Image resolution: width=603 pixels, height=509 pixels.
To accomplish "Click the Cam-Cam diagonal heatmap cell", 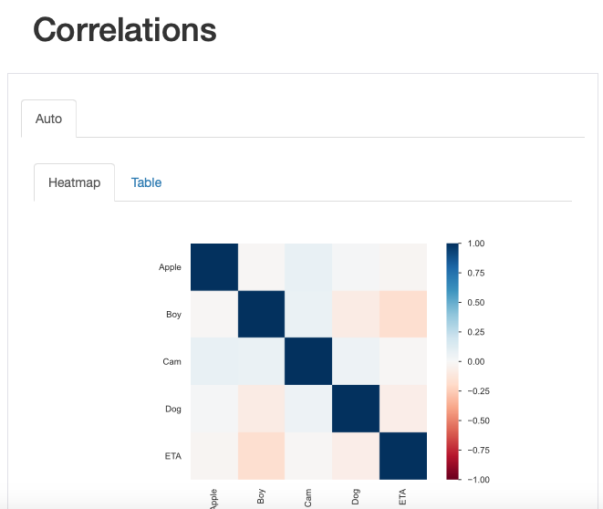I will (308, 361).
